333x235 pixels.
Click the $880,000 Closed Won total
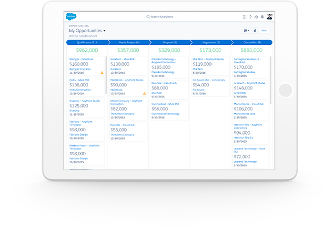pyautogui.click(x=252, y=50)
